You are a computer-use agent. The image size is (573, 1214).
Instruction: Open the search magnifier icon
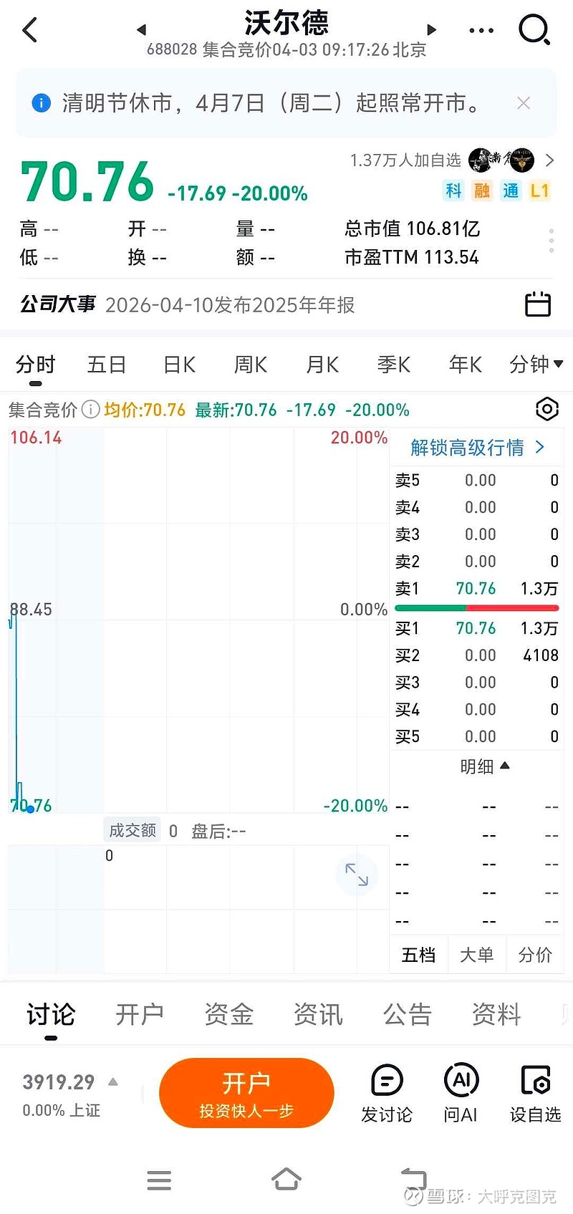pos(534,30)
